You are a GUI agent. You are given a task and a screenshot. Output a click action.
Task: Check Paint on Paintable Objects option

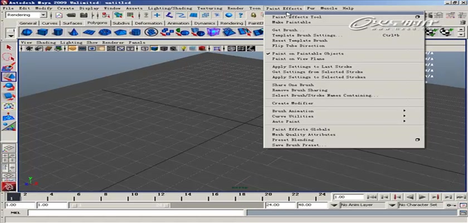(308, 54)
